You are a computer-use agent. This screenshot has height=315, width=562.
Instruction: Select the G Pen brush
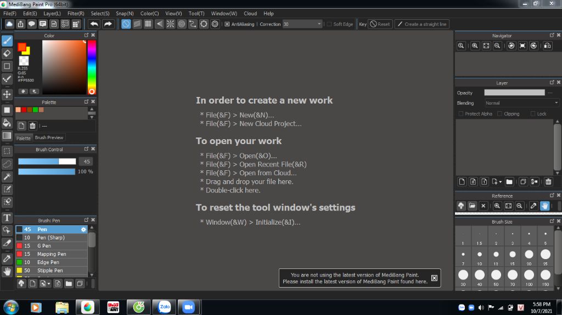pyautogui.click(x=51, y=245)
